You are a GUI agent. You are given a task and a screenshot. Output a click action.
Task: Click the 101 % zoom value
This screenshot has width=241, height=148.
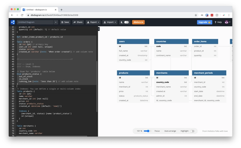[139, 131]
